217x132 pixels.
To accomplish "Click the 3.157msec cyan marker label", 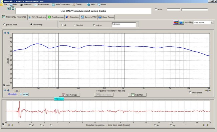I will (x=59, y=99).
